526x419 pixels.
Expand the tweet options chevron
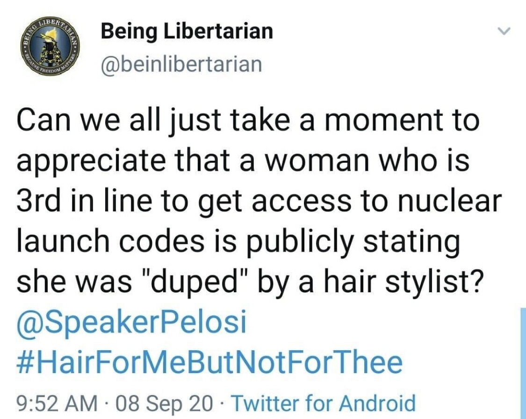pyautogui.click(x=504, y=32)
